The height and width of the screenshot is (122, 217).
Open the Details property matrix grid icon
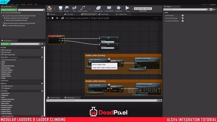coord(211,9)
